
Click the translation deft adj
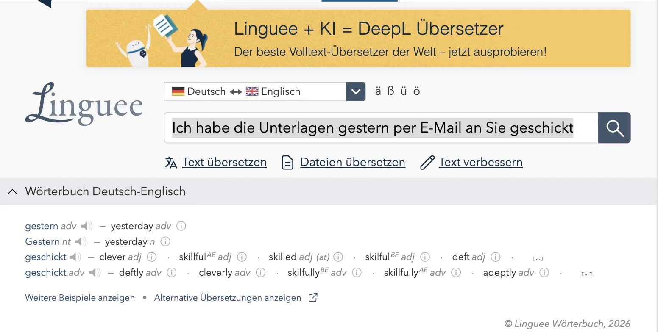[x=461, y=257]
